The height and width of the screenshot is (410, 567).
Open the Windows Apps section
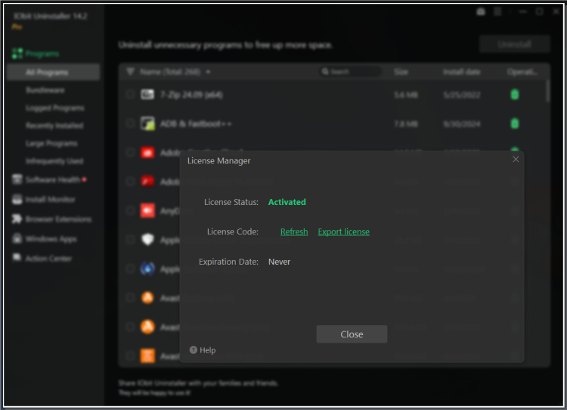44,239
